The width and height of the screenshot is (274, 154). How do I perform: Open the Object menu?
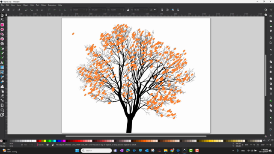[x=26, y=5]
